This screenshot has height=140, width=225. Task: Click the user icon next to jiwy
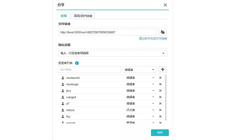[63, 91]
